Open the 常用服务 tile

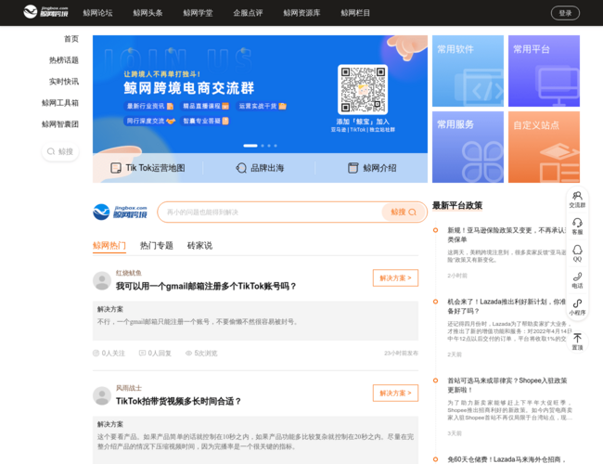pos(468,147)
